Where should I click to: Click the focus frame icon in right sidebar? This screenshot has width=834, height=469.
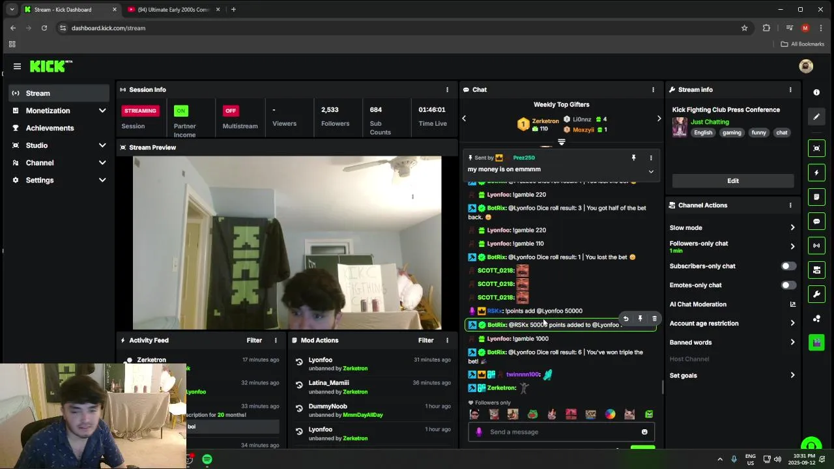816,149
